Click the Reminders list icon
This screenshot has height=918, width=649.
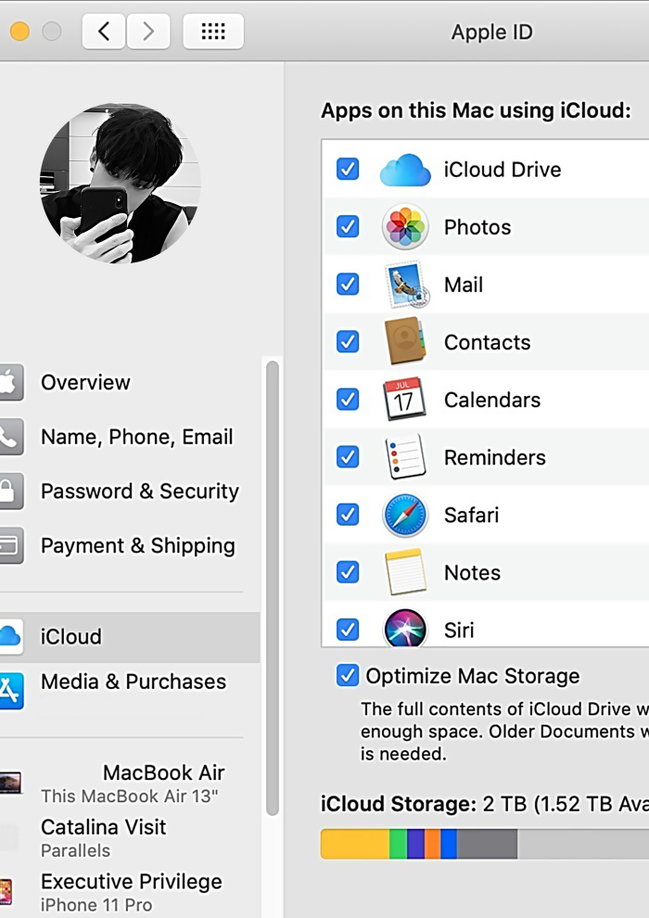tap(405, 456)
